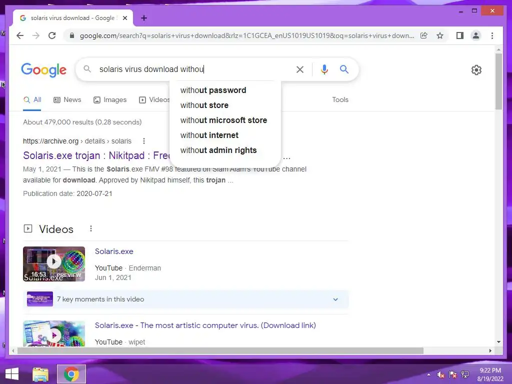Submit search with blue magnifier
This screenshot has height=384, width=512.
click(344, 69)
